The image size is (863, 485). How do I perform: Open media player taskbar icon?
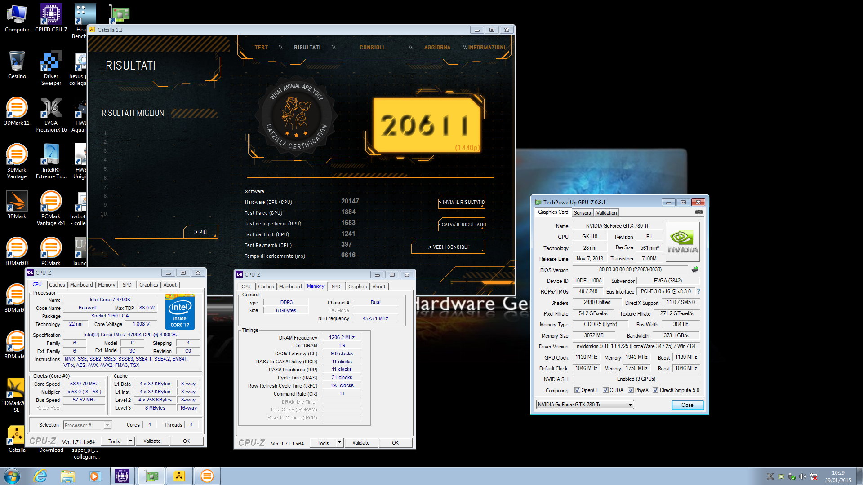95,476
